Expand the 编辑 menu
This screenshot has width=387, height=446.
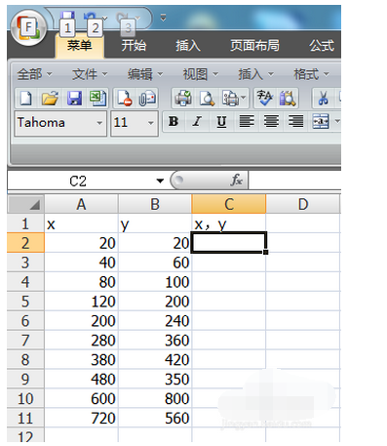(x=145, y=74)
